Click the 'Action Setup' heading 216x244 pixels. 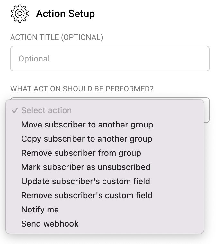coord(65,14)
